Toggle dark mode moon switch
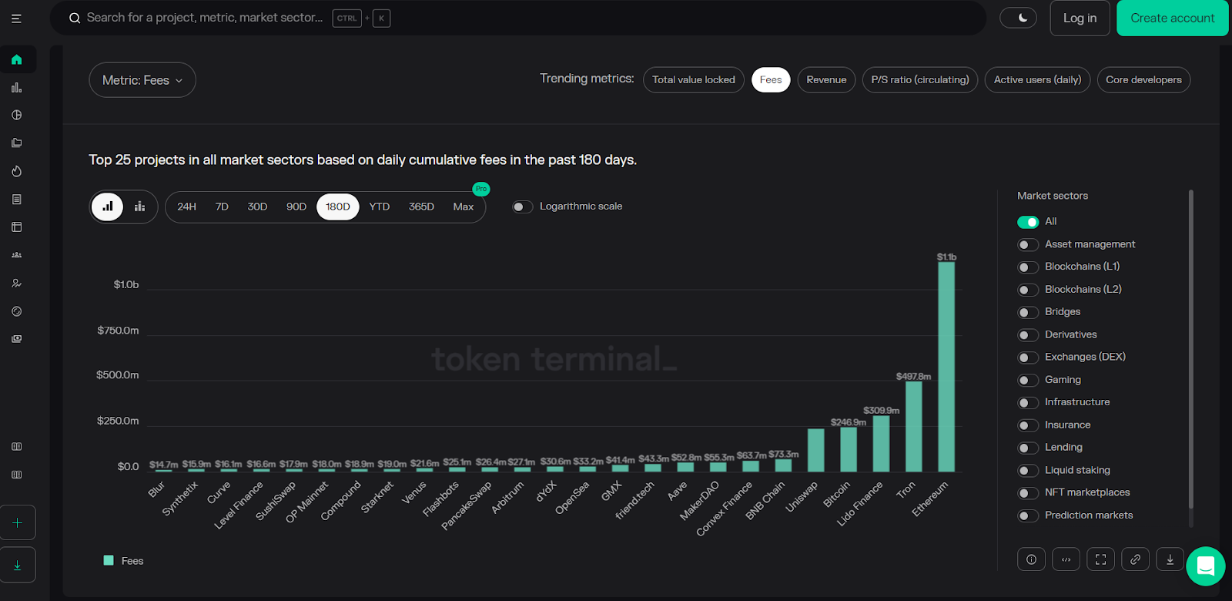The image size is (1232, 601). pos(1018,18)
